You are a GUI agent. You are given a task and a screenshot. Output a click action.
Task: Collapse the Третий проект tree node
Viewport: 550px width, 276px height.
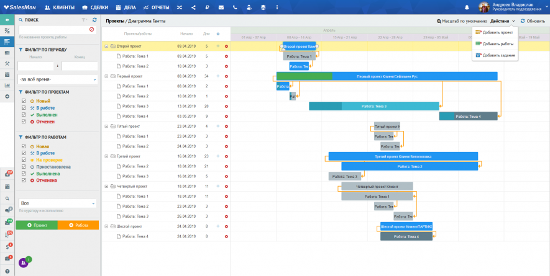click(x=106, y=156)
